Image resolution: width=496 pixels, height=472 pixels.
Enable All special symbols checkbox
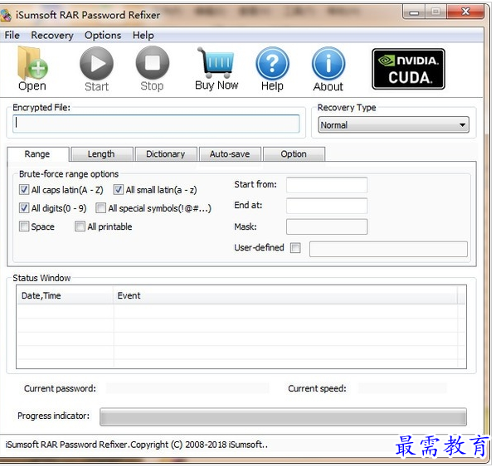tap(100, 208)
